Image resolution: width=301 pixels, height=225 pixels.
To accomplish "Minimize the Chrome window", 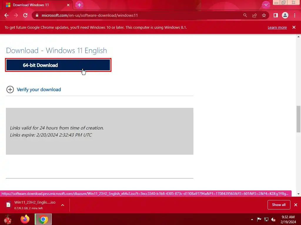I will click(276, 3).
